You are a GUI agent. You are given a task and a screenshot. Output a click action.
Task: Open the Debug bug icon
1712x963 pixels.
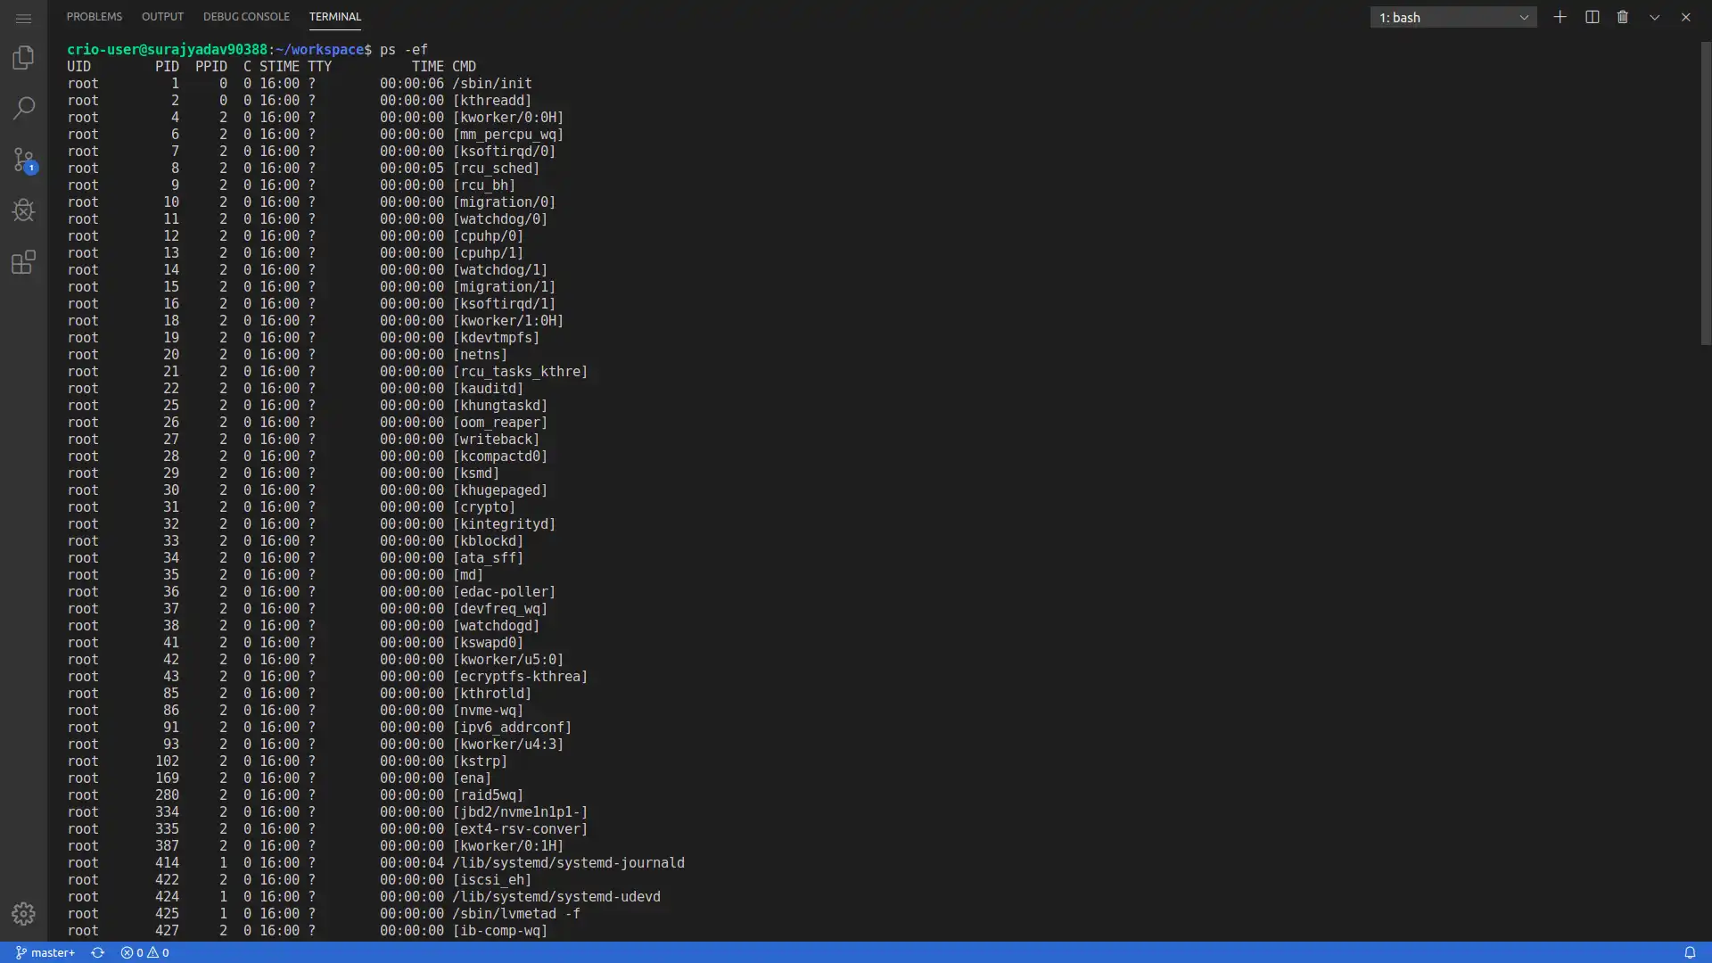coord(24,210)
